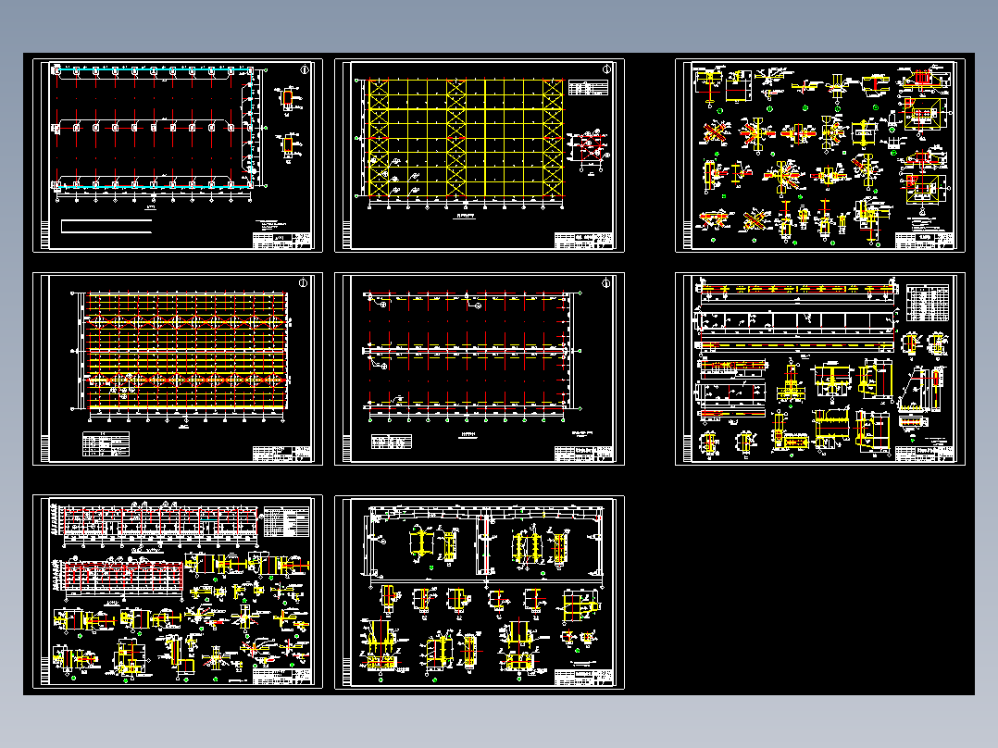Viewport: 998px width, 748px height.
Task: Click the north arrow on column layout plan
Action: 605,283
